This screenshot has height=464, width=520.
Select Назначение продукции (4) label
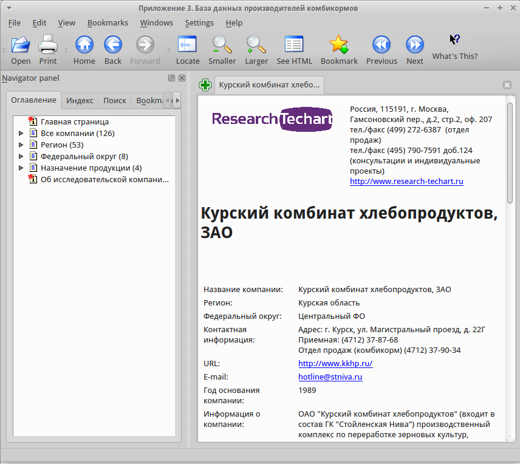tap(91, 168)
